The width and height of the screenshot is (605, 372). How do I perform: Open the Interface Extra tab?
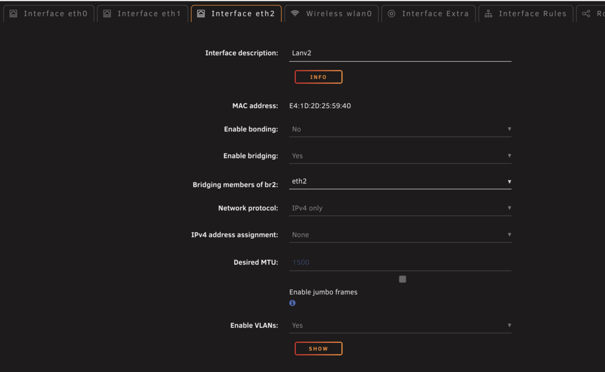click(x=429, y=13)
